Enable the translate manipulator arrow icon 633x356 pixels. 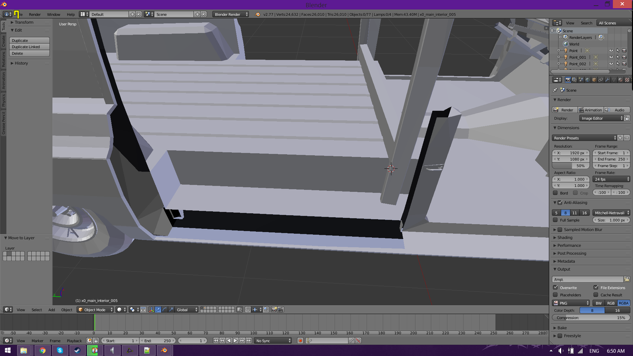coord(158,310)
